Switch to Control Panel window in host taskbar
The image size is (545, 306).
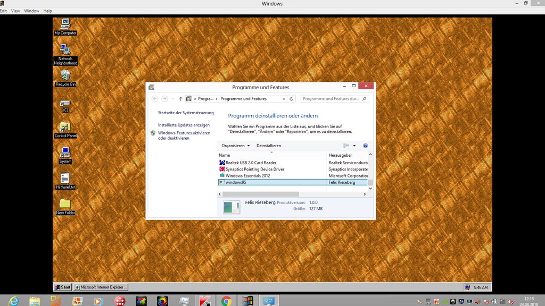[269, 301]
